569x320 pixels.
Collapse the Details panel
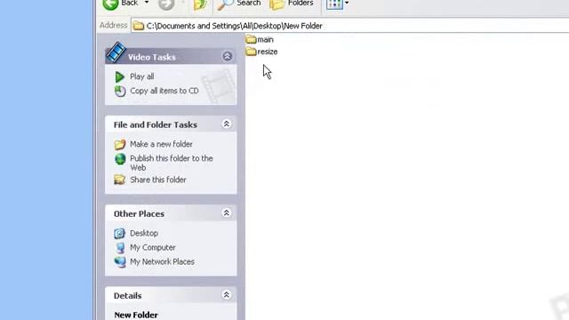tap(227, 295)
